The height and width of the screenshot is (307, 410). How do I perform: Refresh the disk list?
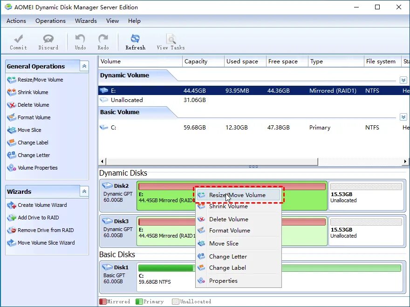coord(135,42)
